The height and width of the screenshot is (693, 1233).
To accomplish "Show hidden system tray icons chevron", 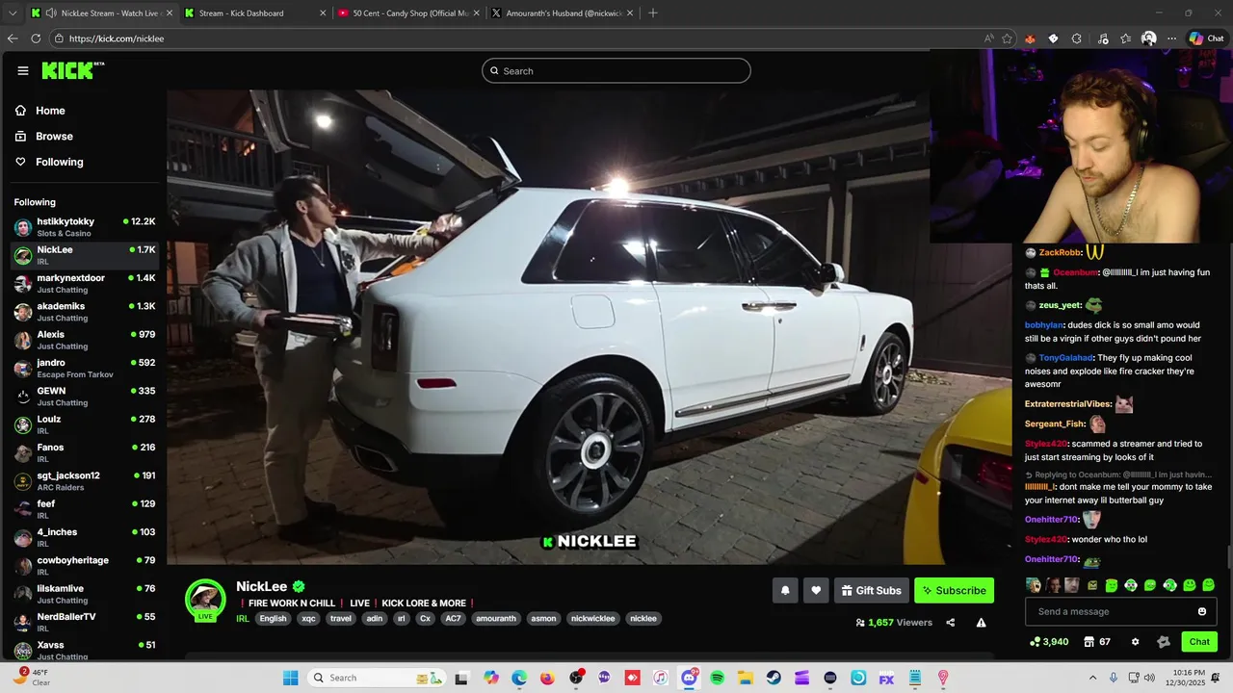I will coord(1092,678).
